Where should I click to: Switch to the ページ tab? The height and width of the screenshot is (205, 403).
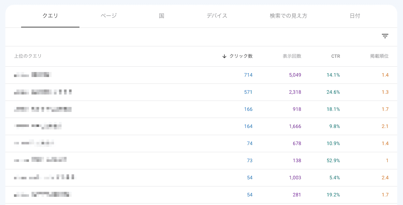point(108,16)
